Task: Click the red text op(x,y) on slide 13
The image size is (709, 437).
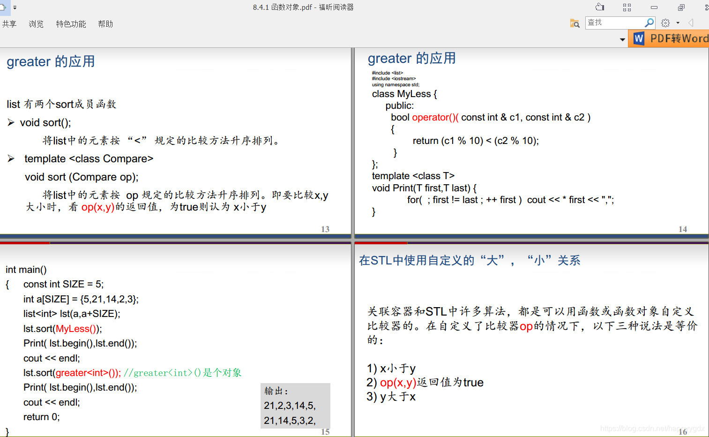Action: click(97, 207)
